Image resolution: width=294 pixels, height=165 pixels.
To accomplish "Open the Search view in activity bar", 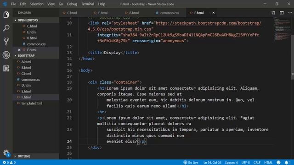I will point(6,28).
